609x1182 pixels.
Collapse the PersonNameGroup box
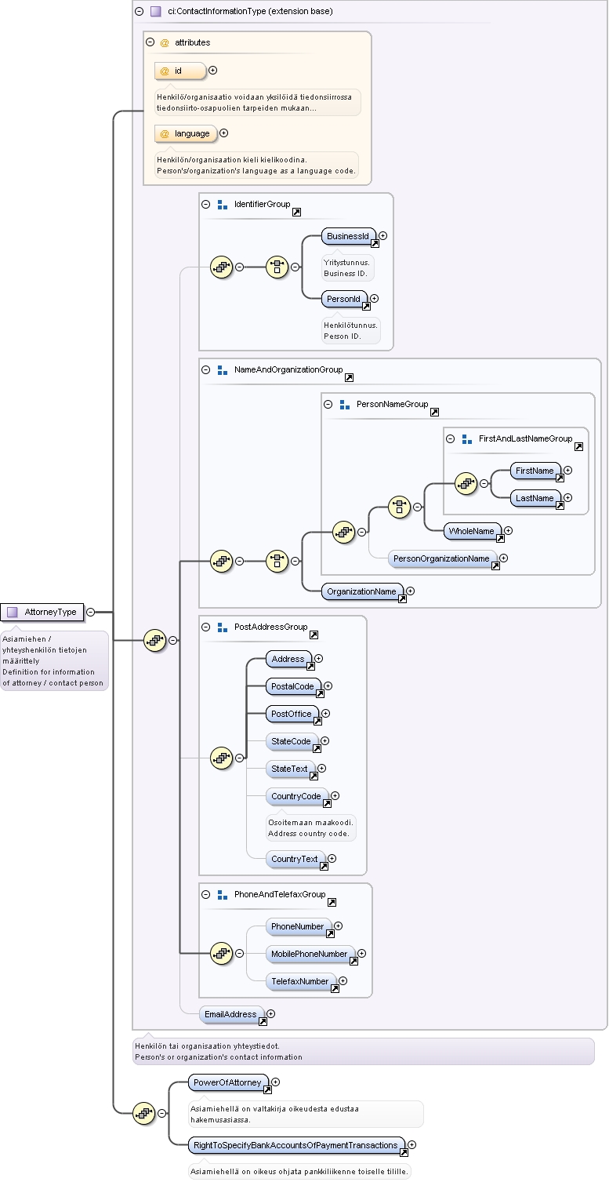click(x=328, y=404)
